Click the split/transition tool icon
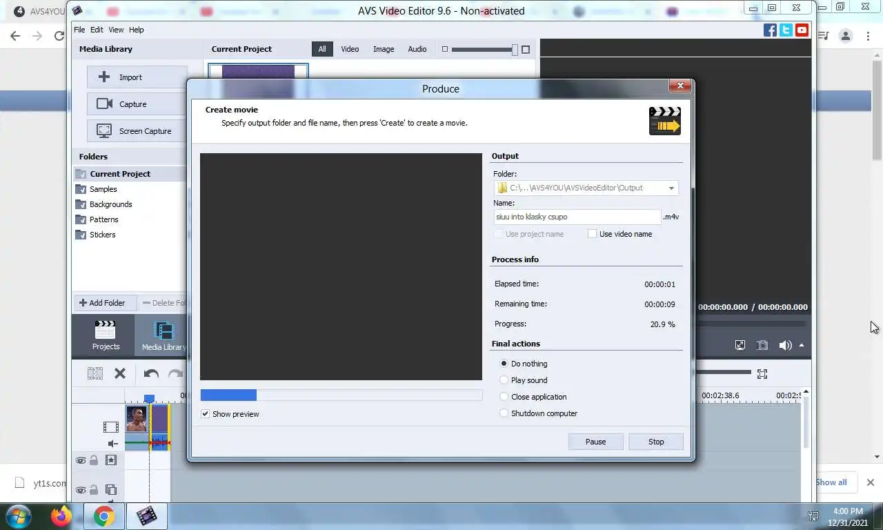 click(x=95, y=373)
